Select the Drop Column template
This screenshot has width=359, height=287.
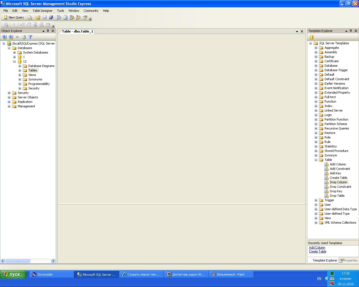coord(338,182)
